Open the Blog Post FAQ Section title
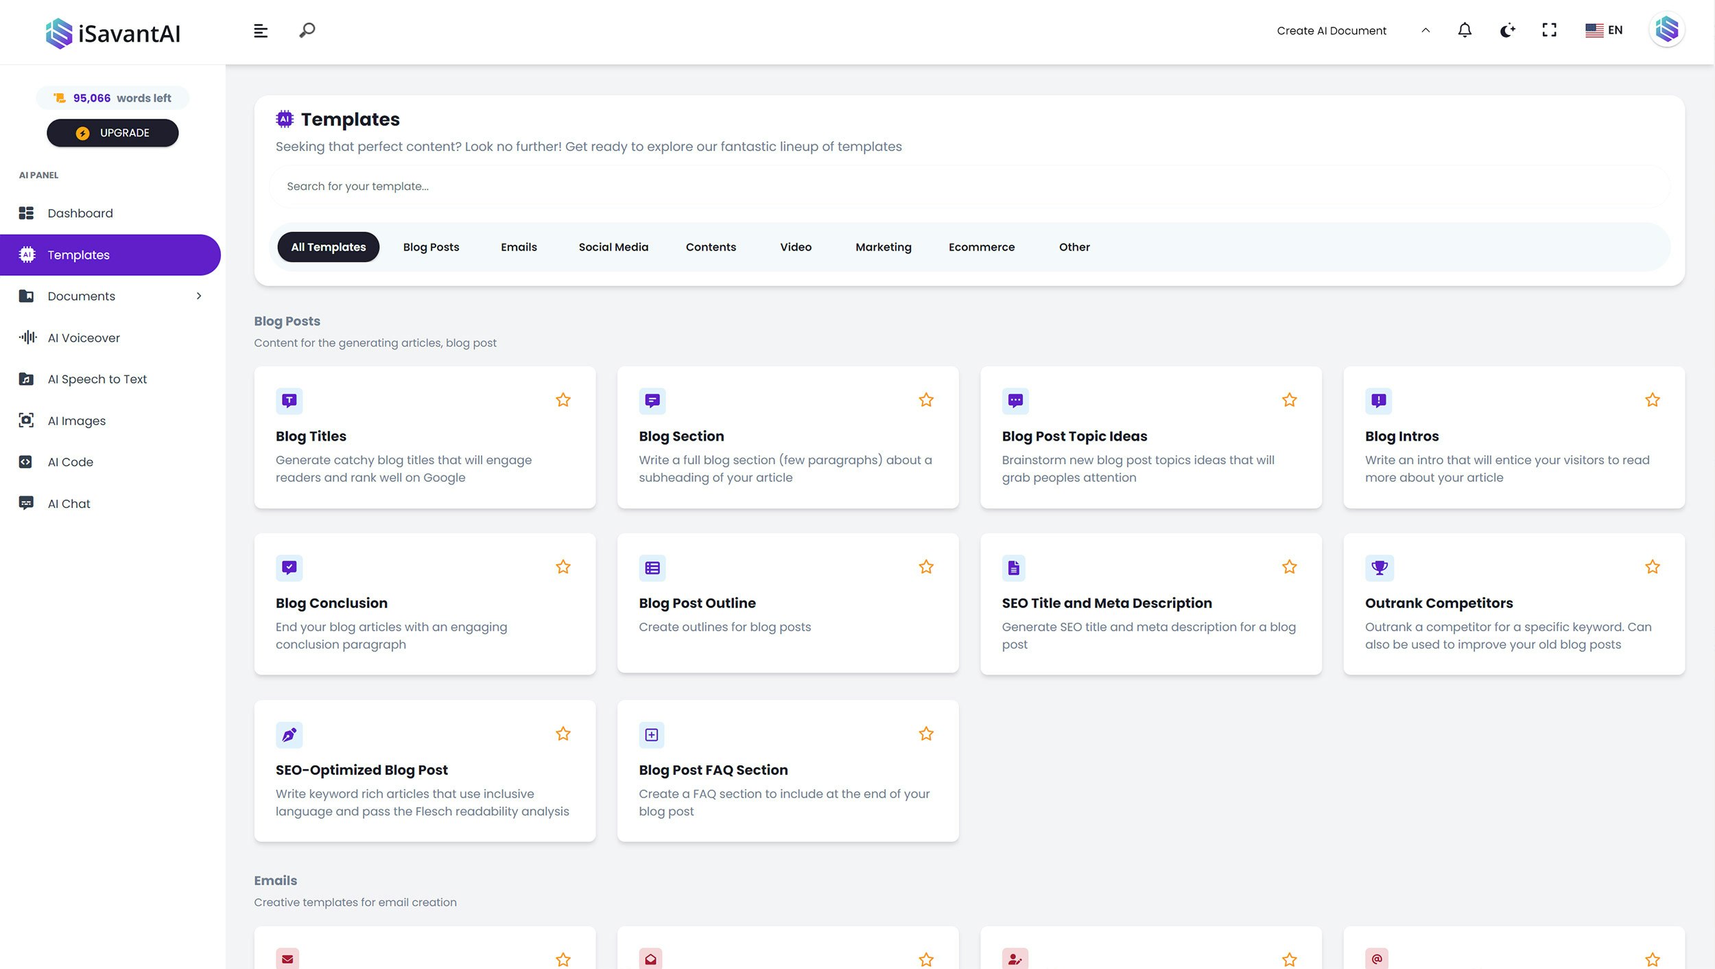Image resolution: width=1715 pixels, height=969 pixels. (713, 770)
